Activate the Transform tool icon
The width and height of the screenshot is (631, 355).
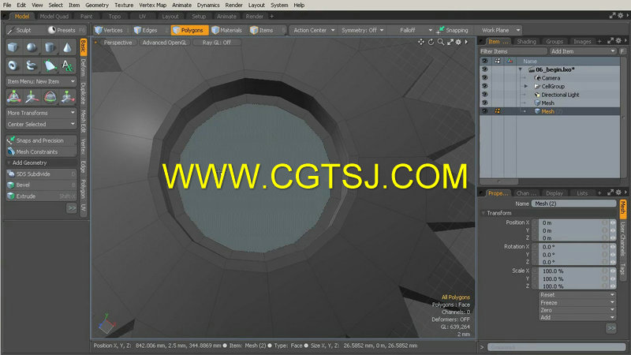13,96
